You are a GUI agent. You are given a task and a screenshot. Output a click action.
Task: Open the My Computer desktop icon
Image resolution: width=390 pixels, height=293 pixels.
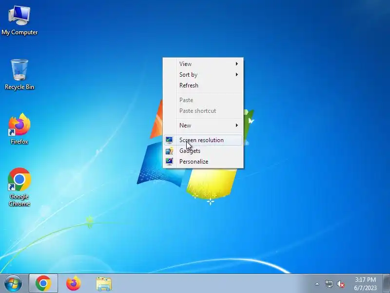pyautogui.click(x=19, y=21)
